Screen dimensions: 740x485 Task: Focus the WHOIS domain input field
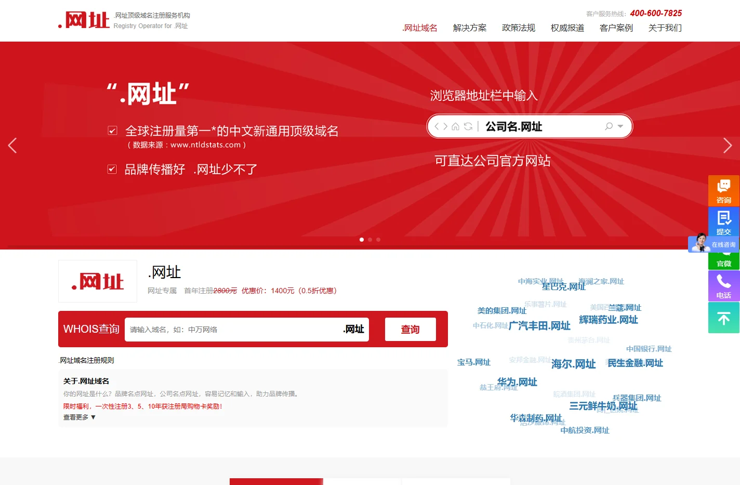pyautogui.click(x=247, y=330)
